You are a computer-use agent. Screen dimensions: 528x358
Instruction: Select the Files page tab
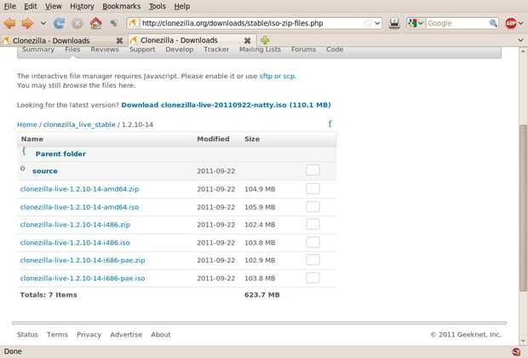pos(72,49)
